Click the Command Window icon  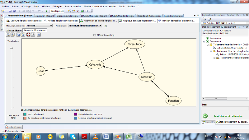pos(86,11)
